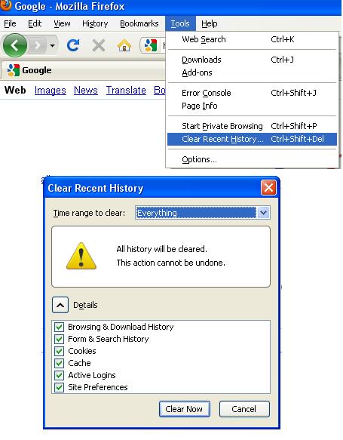Go to the Home page icon
This screenshot has width=343, height=440.
coord(124,45)
